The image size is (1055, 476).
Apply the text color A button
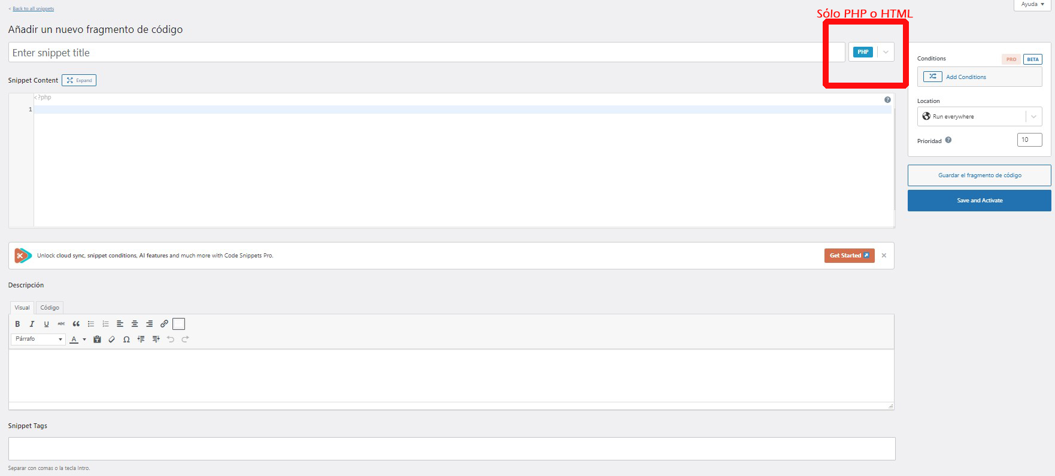pyautogui.click(x=74, y=339)
